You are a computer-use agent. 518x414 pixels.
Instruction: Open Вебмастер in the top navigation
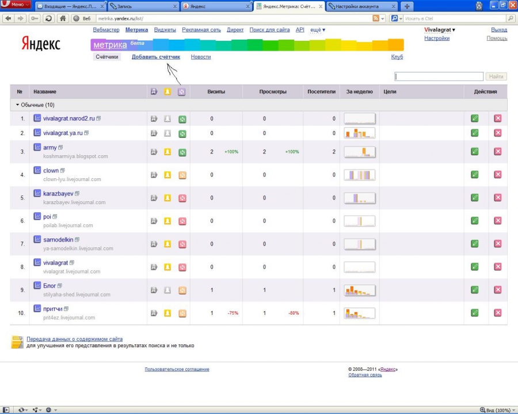[106, 30]
